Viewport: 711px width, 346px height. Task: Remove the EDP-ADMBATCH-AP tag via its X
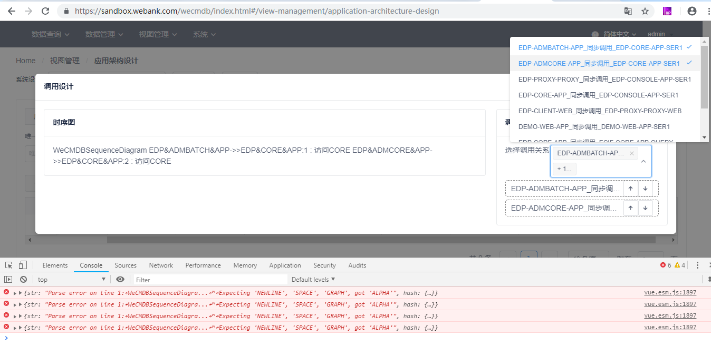[x=631, y=153]
